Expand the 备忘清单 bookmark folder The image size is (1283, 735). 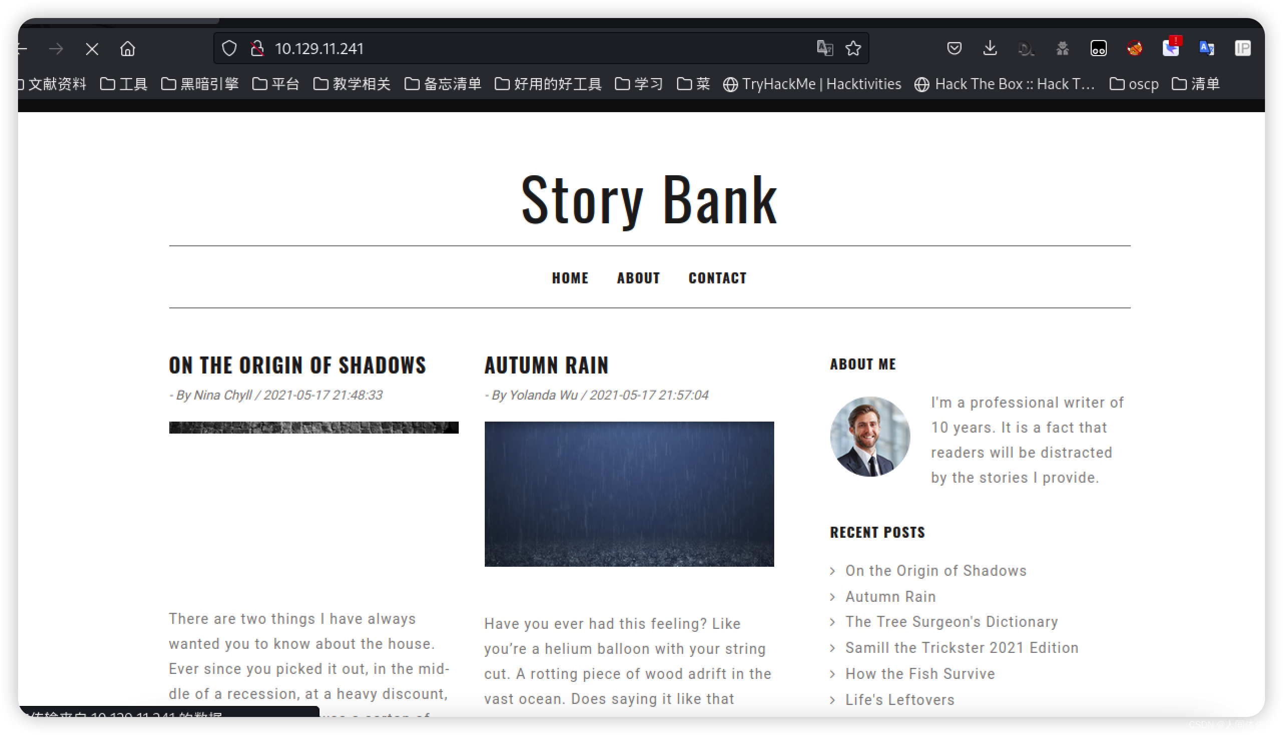[x=443, y=84]
